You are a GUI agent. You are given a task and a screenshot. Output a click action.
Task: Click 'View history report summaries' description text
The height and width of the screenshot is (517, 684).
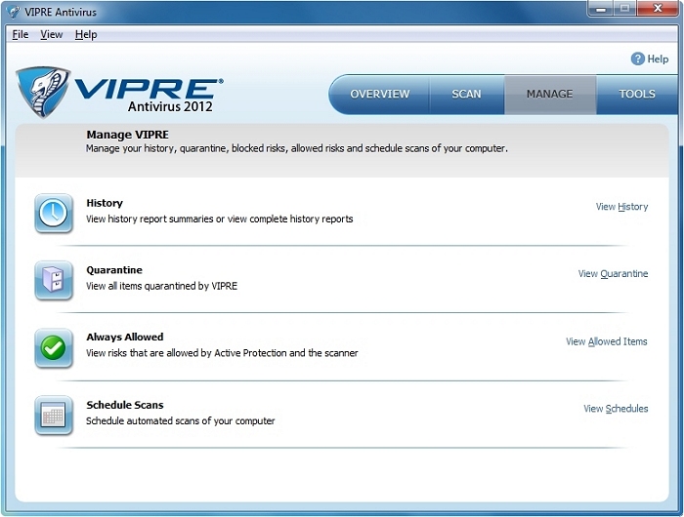click(220, 219)
